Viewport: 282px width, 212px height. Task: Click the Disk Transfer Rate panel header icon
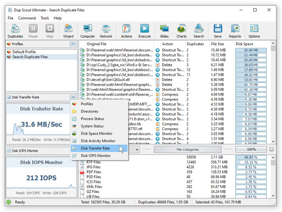9,97
